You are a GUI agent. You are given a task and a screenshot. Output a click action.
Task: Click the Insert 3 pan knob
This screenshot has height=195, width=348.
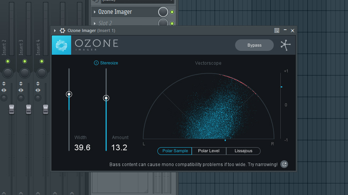coord(25,73)
